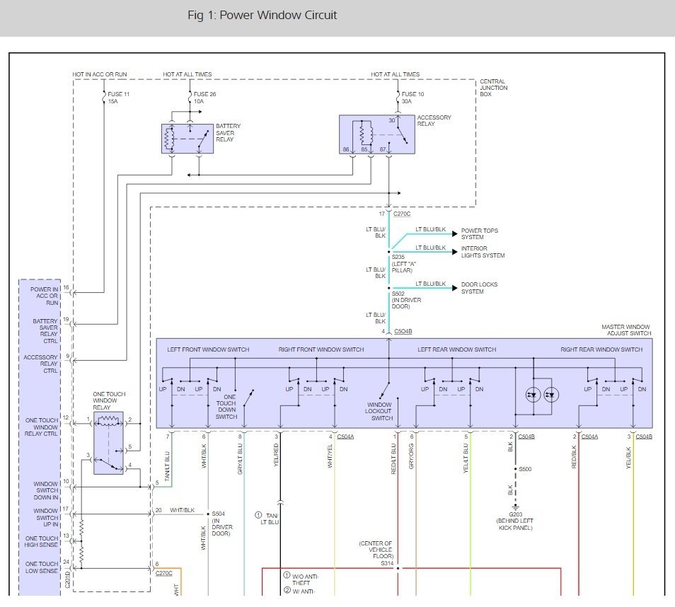Click the Fig 1 Power Window Circuit title
Image resolution: width=675 pixels, height=607 pixels.
262,16
